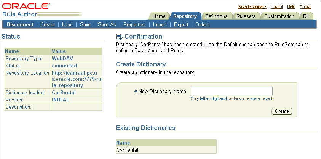Switch to the Definitions tab
The width and height of the screenshot is (321, 159).
216,16
